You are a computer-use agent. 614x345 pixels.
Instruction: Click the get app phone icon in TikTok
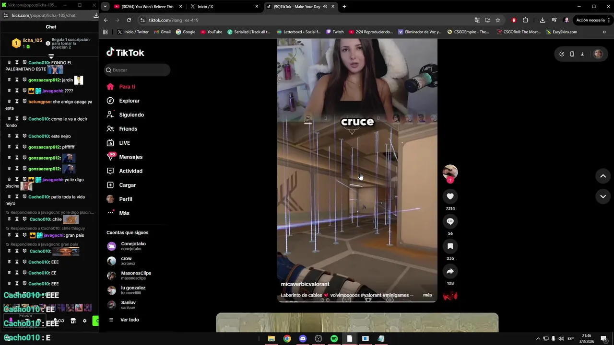click(572, 54)
